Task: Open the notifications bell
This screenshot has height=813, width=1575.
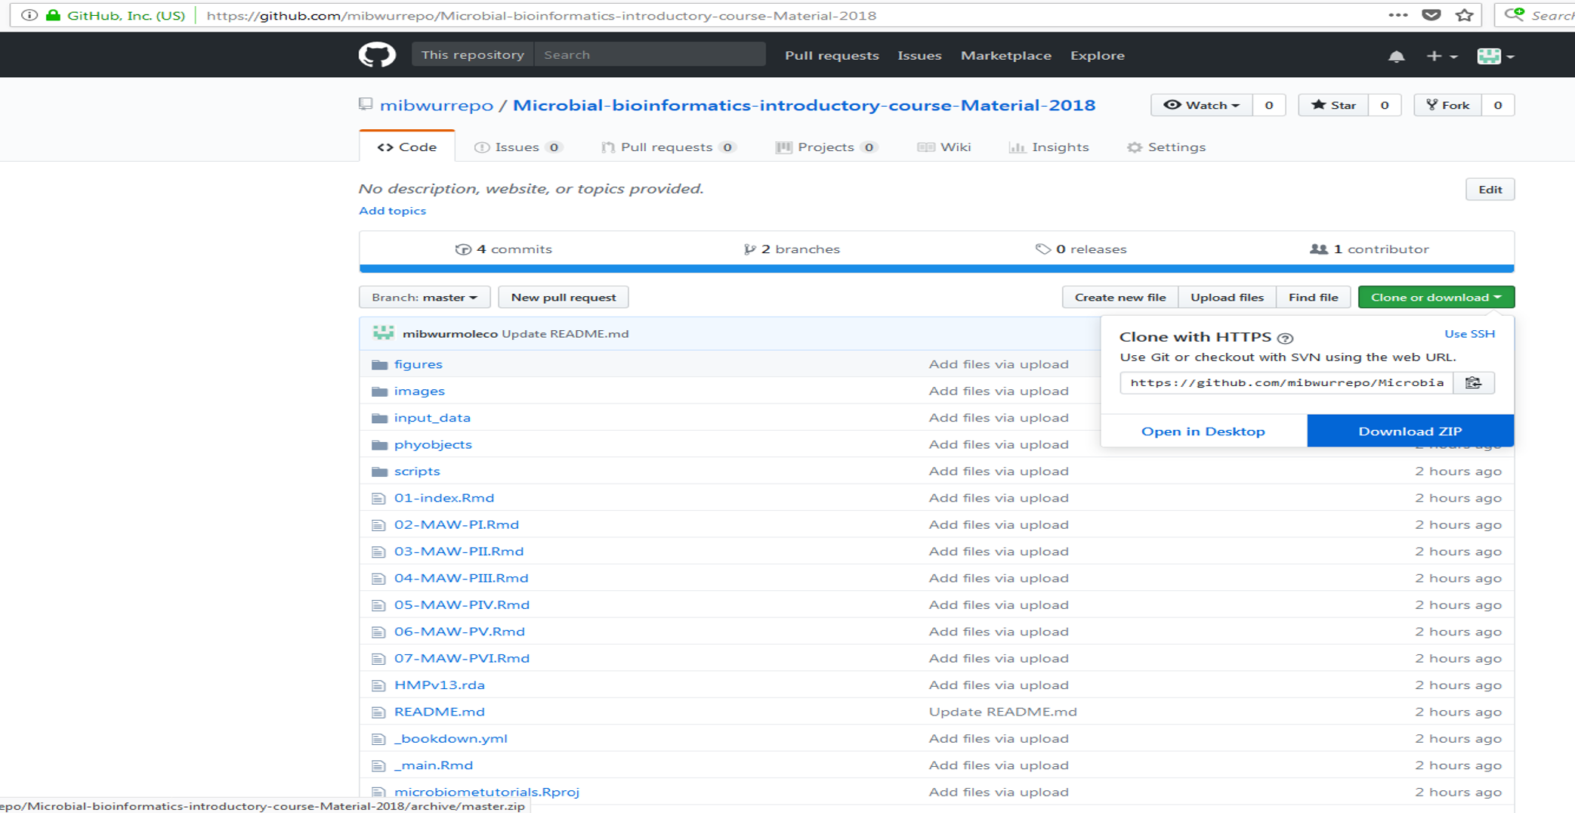Action: point(1396,56)
